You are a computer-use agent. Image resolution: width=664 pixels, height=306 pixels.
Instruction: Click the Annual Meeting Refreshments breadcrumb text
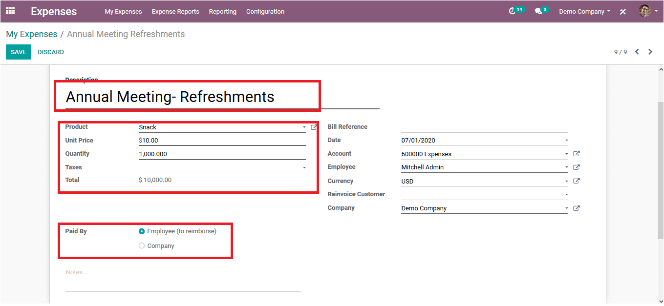pyautogui.click(x=126, y=34)
